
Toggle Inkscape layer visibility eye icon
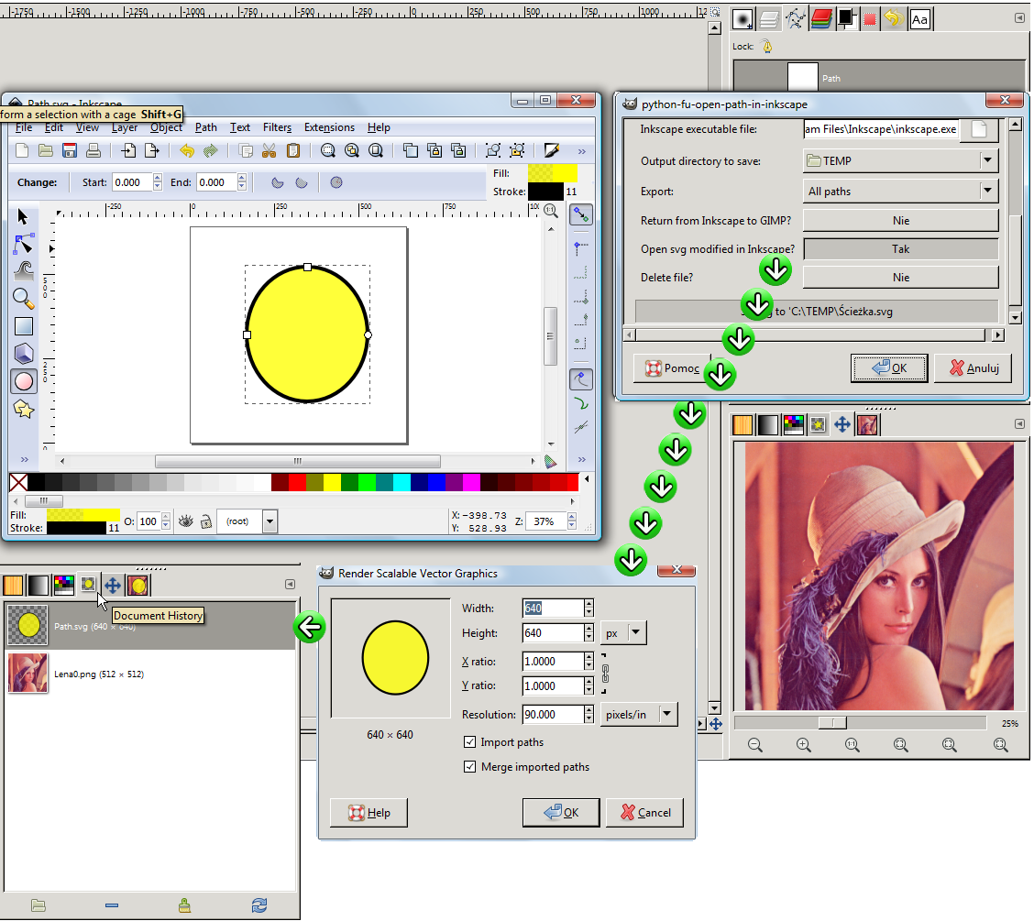[x=186, y=521]
